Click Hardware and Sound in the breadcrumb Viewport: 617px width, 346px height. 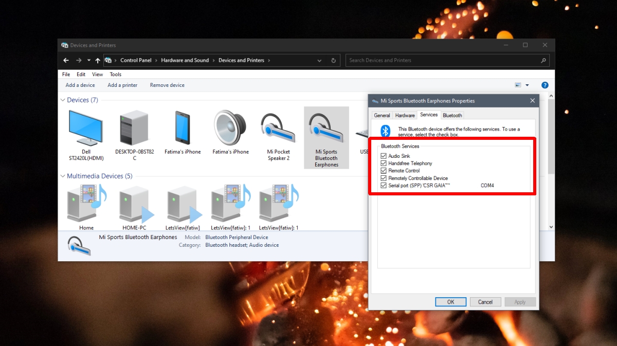[x=185, y=60]
